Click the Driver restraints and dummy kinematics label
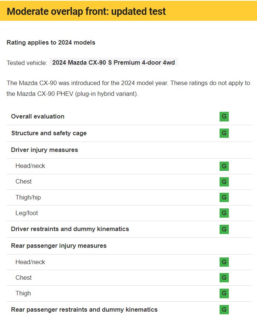 point(70,229)
